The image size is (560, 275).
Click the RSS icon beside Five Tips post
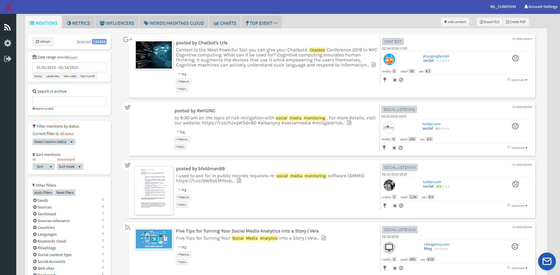pos(128,227)
